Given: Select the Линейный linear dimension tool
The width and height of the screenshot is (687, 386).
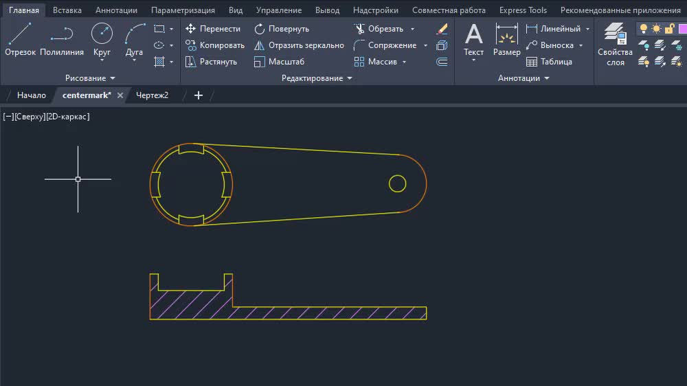Looking at the screenshot, I should pos(553,29).
